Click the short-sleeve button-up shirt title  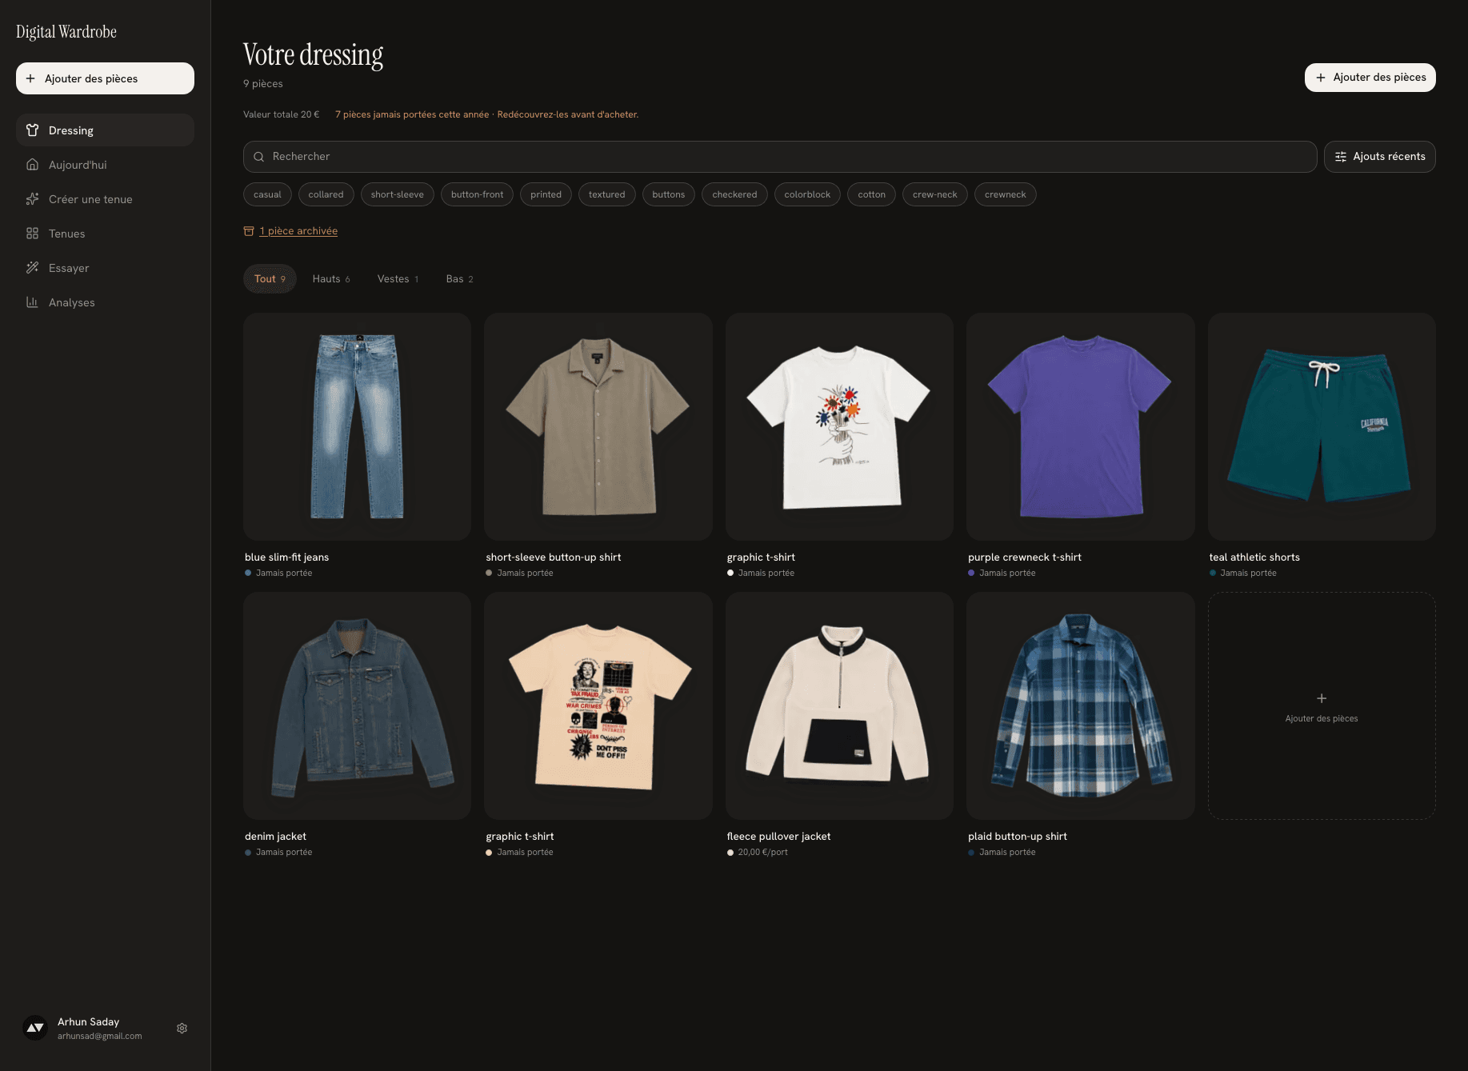click(554, 557)
